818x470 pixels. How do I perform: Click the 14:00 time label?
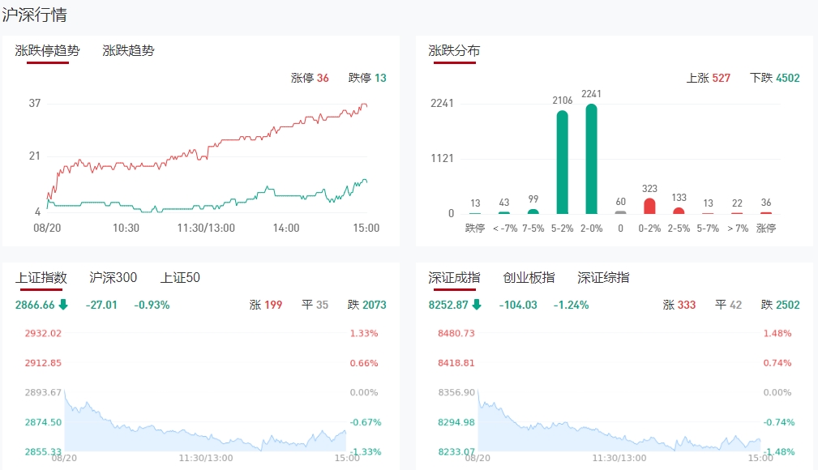286,228
